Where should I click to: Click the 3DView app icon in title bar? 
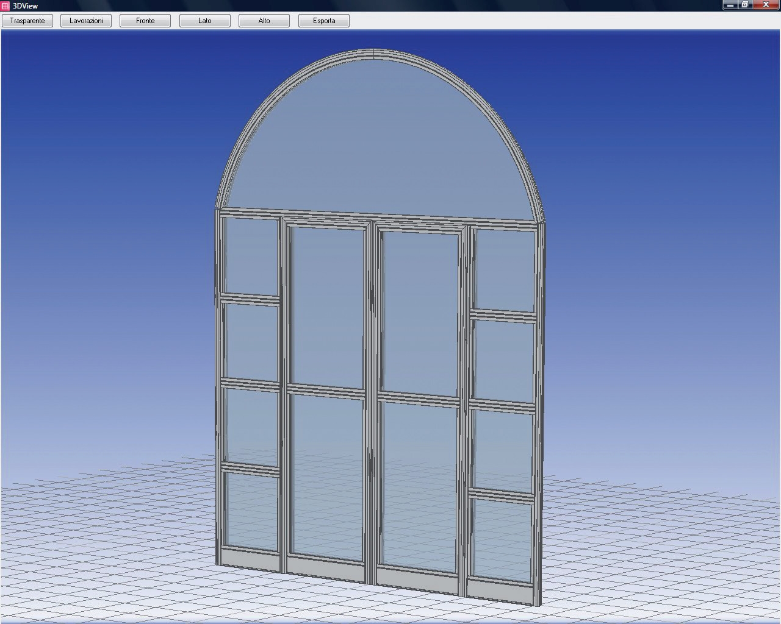(5, 5)
